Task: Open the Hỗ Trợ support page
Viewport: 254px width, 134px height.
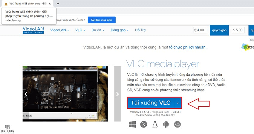Action: point(140,30)
